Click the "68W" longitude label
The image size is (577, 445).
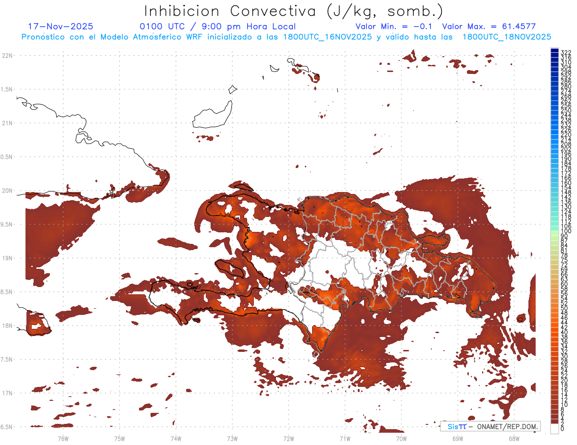coord(514,438)
